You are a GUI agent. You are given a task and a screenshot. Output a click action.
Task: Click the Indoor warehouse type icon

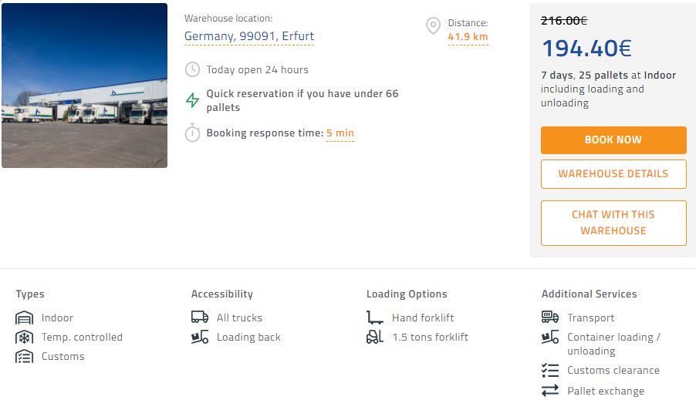[25, 318]
